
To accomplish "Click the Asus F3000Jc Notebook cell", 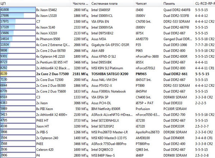I will click(109, 91).
